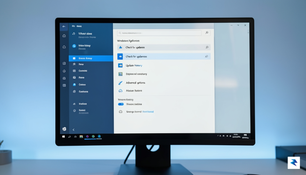306x175 pixels.
Task: Open the three-dot menu at the window's right edge
Action: click(x=248, y=32)
